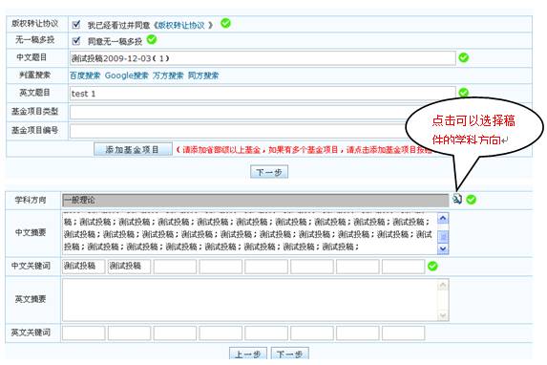Click green check icon beside copyright agreement
Image resolution: width=547 pixels, height=365 pixels.
(225, 23)
